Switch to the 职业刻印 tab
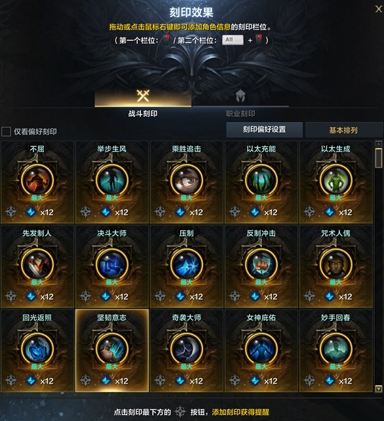Viewport: 384px width, 421px height. pyautogui.click(x=240, y=104)
